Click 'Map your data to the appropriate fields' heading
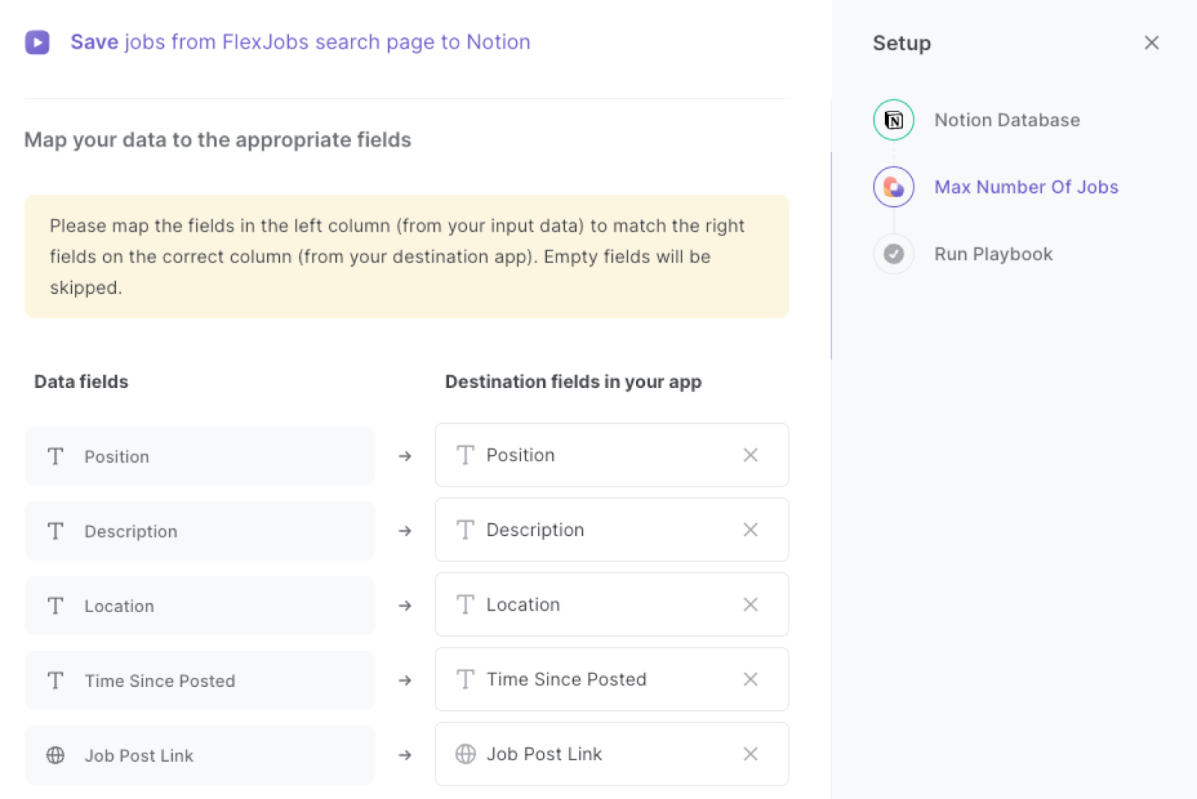 coord(218,140)
